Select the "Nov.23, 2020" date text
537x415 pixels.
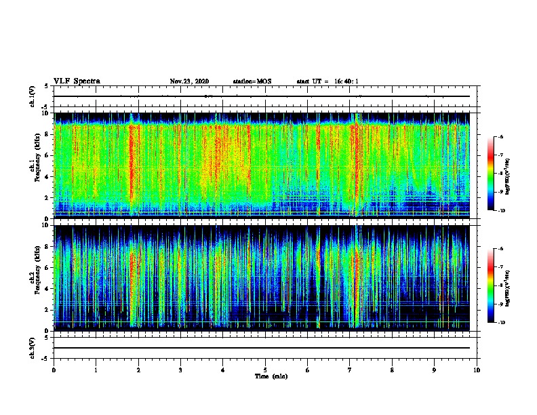tap(189, 81)
